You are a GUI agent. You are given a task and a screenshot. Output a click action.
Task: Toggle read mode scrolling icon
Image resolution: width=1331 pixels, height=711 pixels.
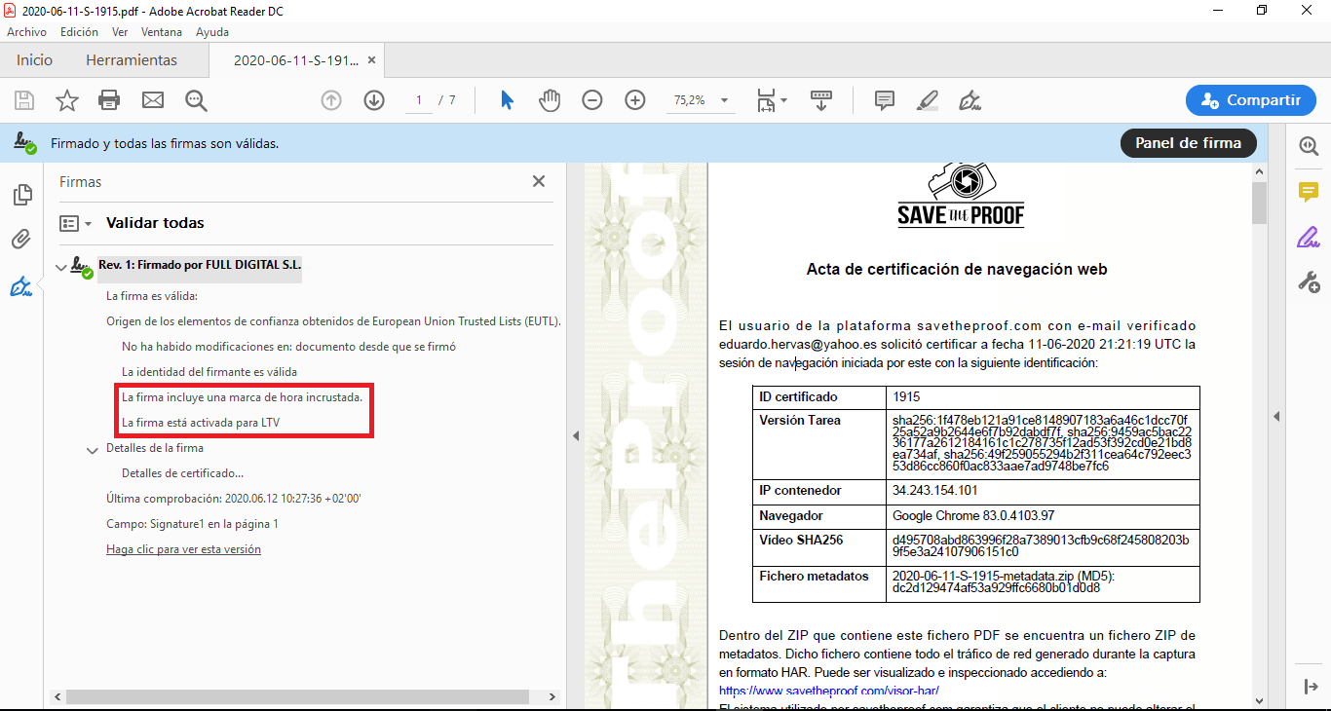click(821, 100)
